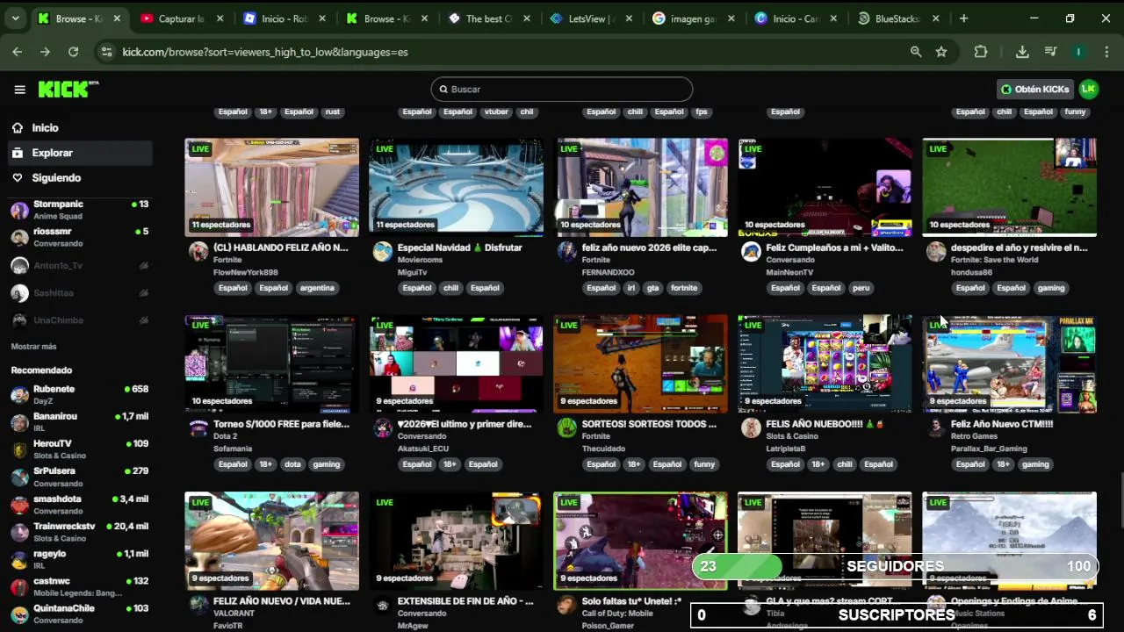This screenshot has height=632, width=1124.
Task: Open browser extensions puzzle icon
Action: coord(981,52)
